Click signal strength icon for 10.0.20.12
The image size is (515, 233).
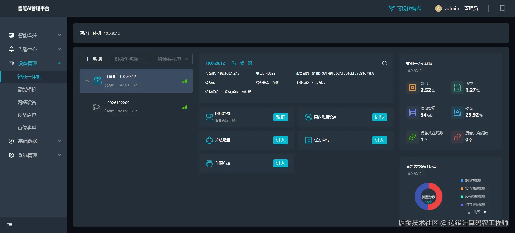pos(185,81)
